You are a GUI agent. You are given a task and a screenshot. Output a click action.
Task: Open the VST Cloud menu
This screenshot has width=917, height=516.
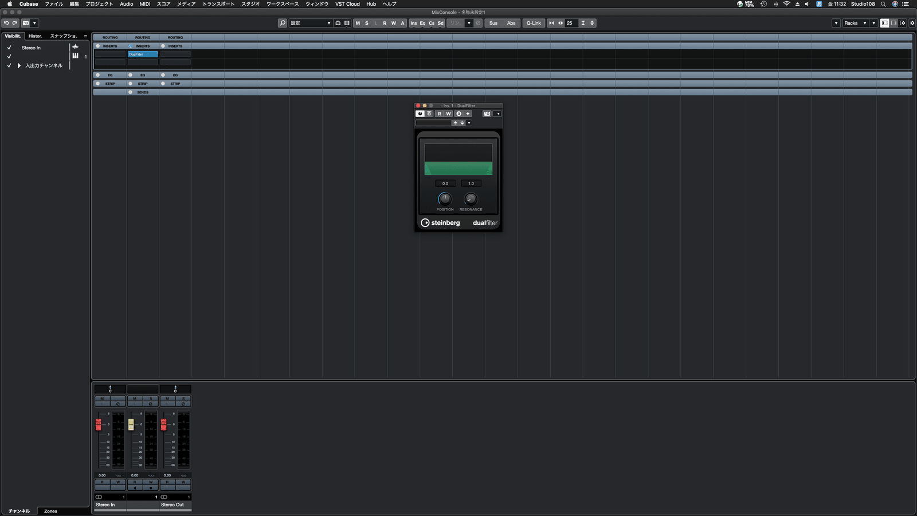(x=347, y=4)
